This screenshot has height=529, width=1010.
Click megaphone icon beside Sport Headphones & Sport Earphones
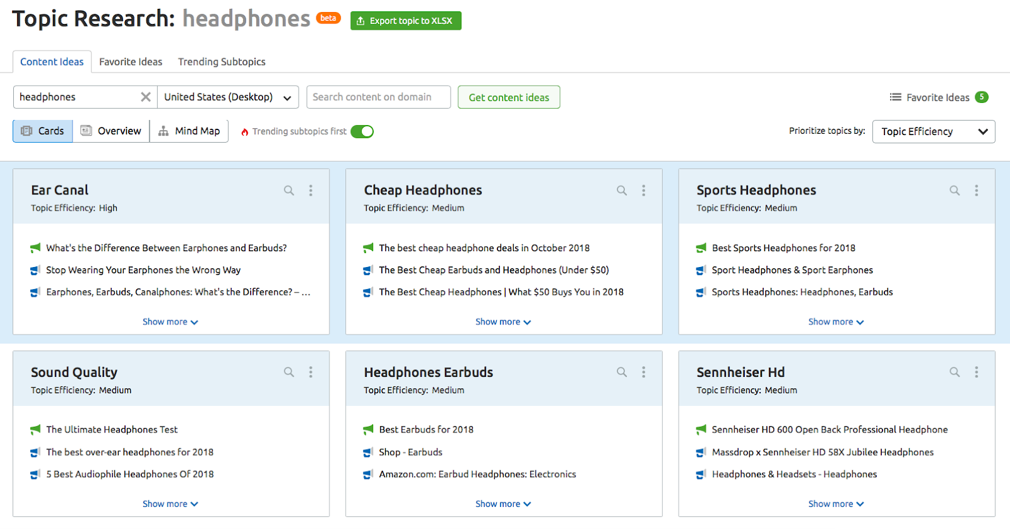coord(701,270)
